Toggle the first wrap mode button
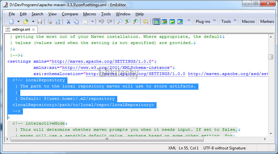This screenshot has width=278, height=154. coord(157,22)
